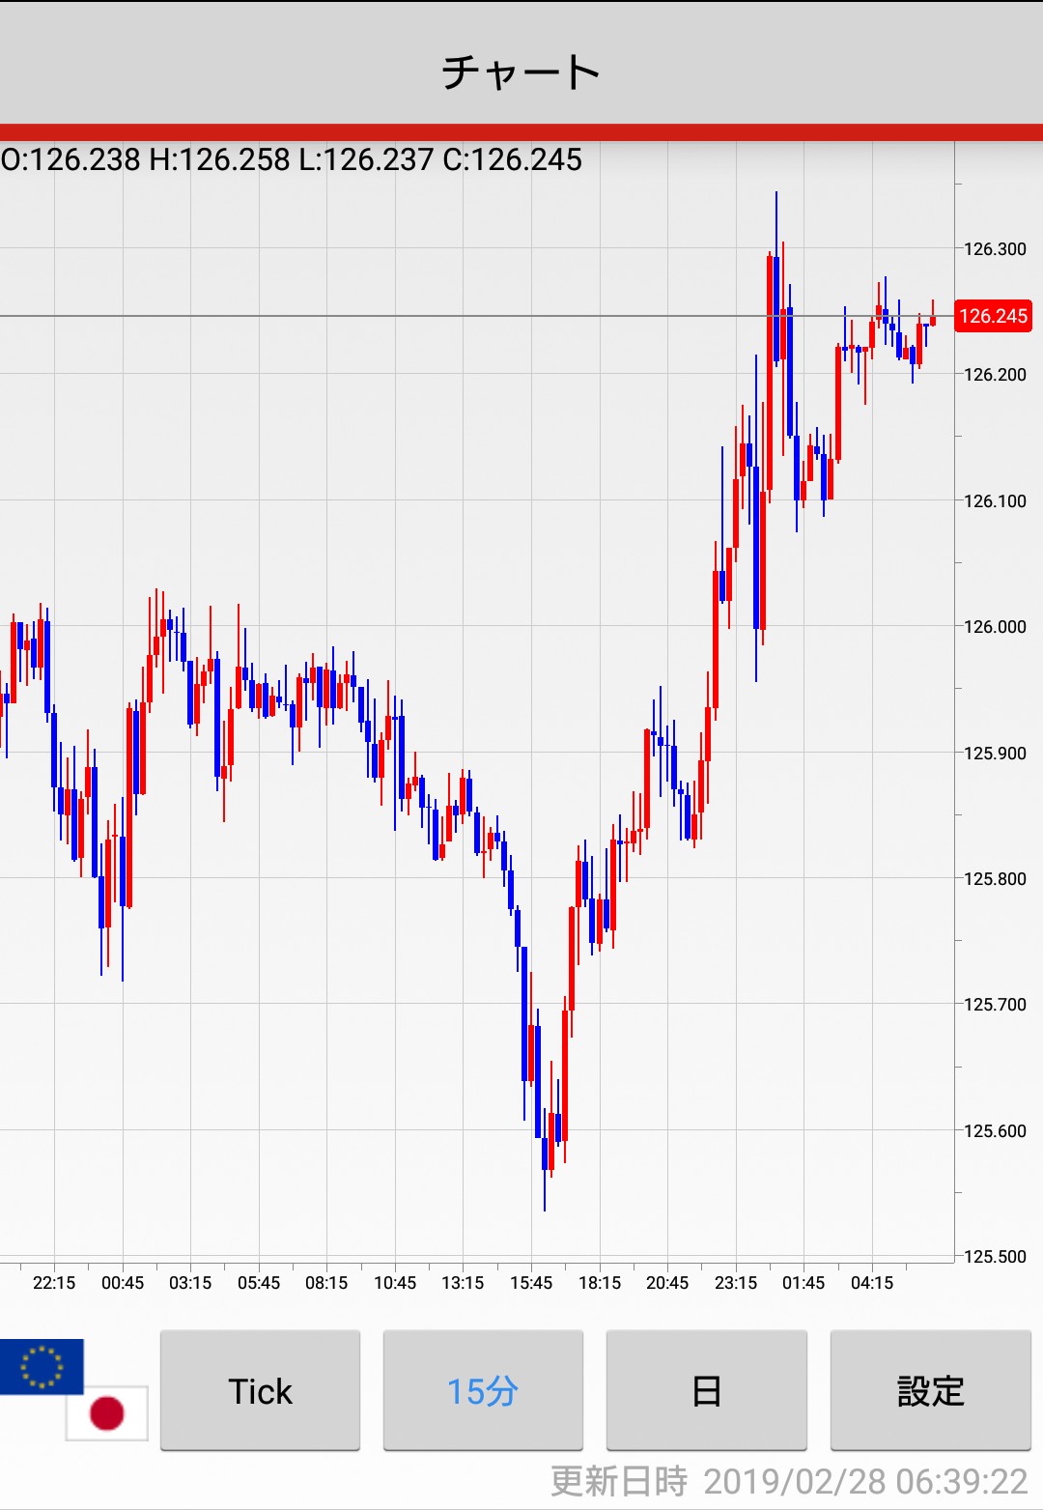The height and width of the screenshot is (1510, 1043).
Task: Select the 22:15 time axis label
Action: (54, 1283)
